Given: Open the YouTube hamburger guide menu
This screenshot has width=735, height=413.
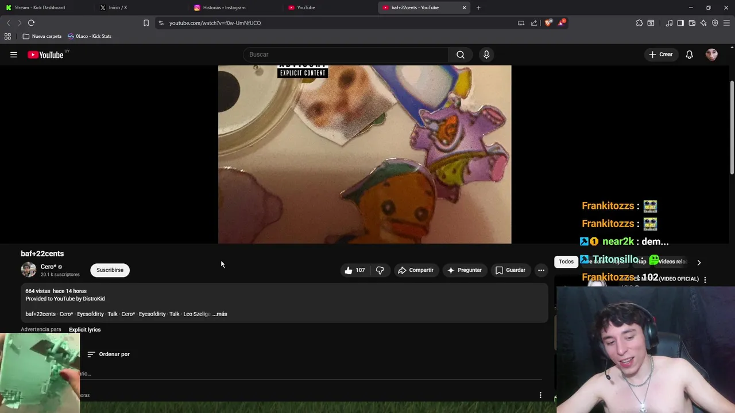Looking at the screenshot, I should pos(14,54).
